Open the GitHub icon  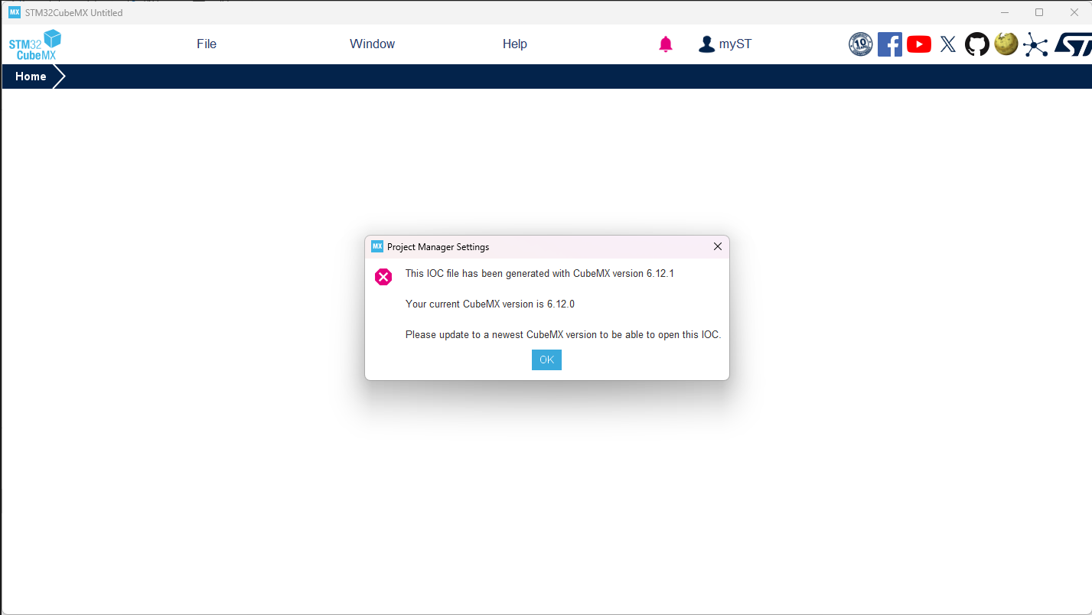point(977,44)
